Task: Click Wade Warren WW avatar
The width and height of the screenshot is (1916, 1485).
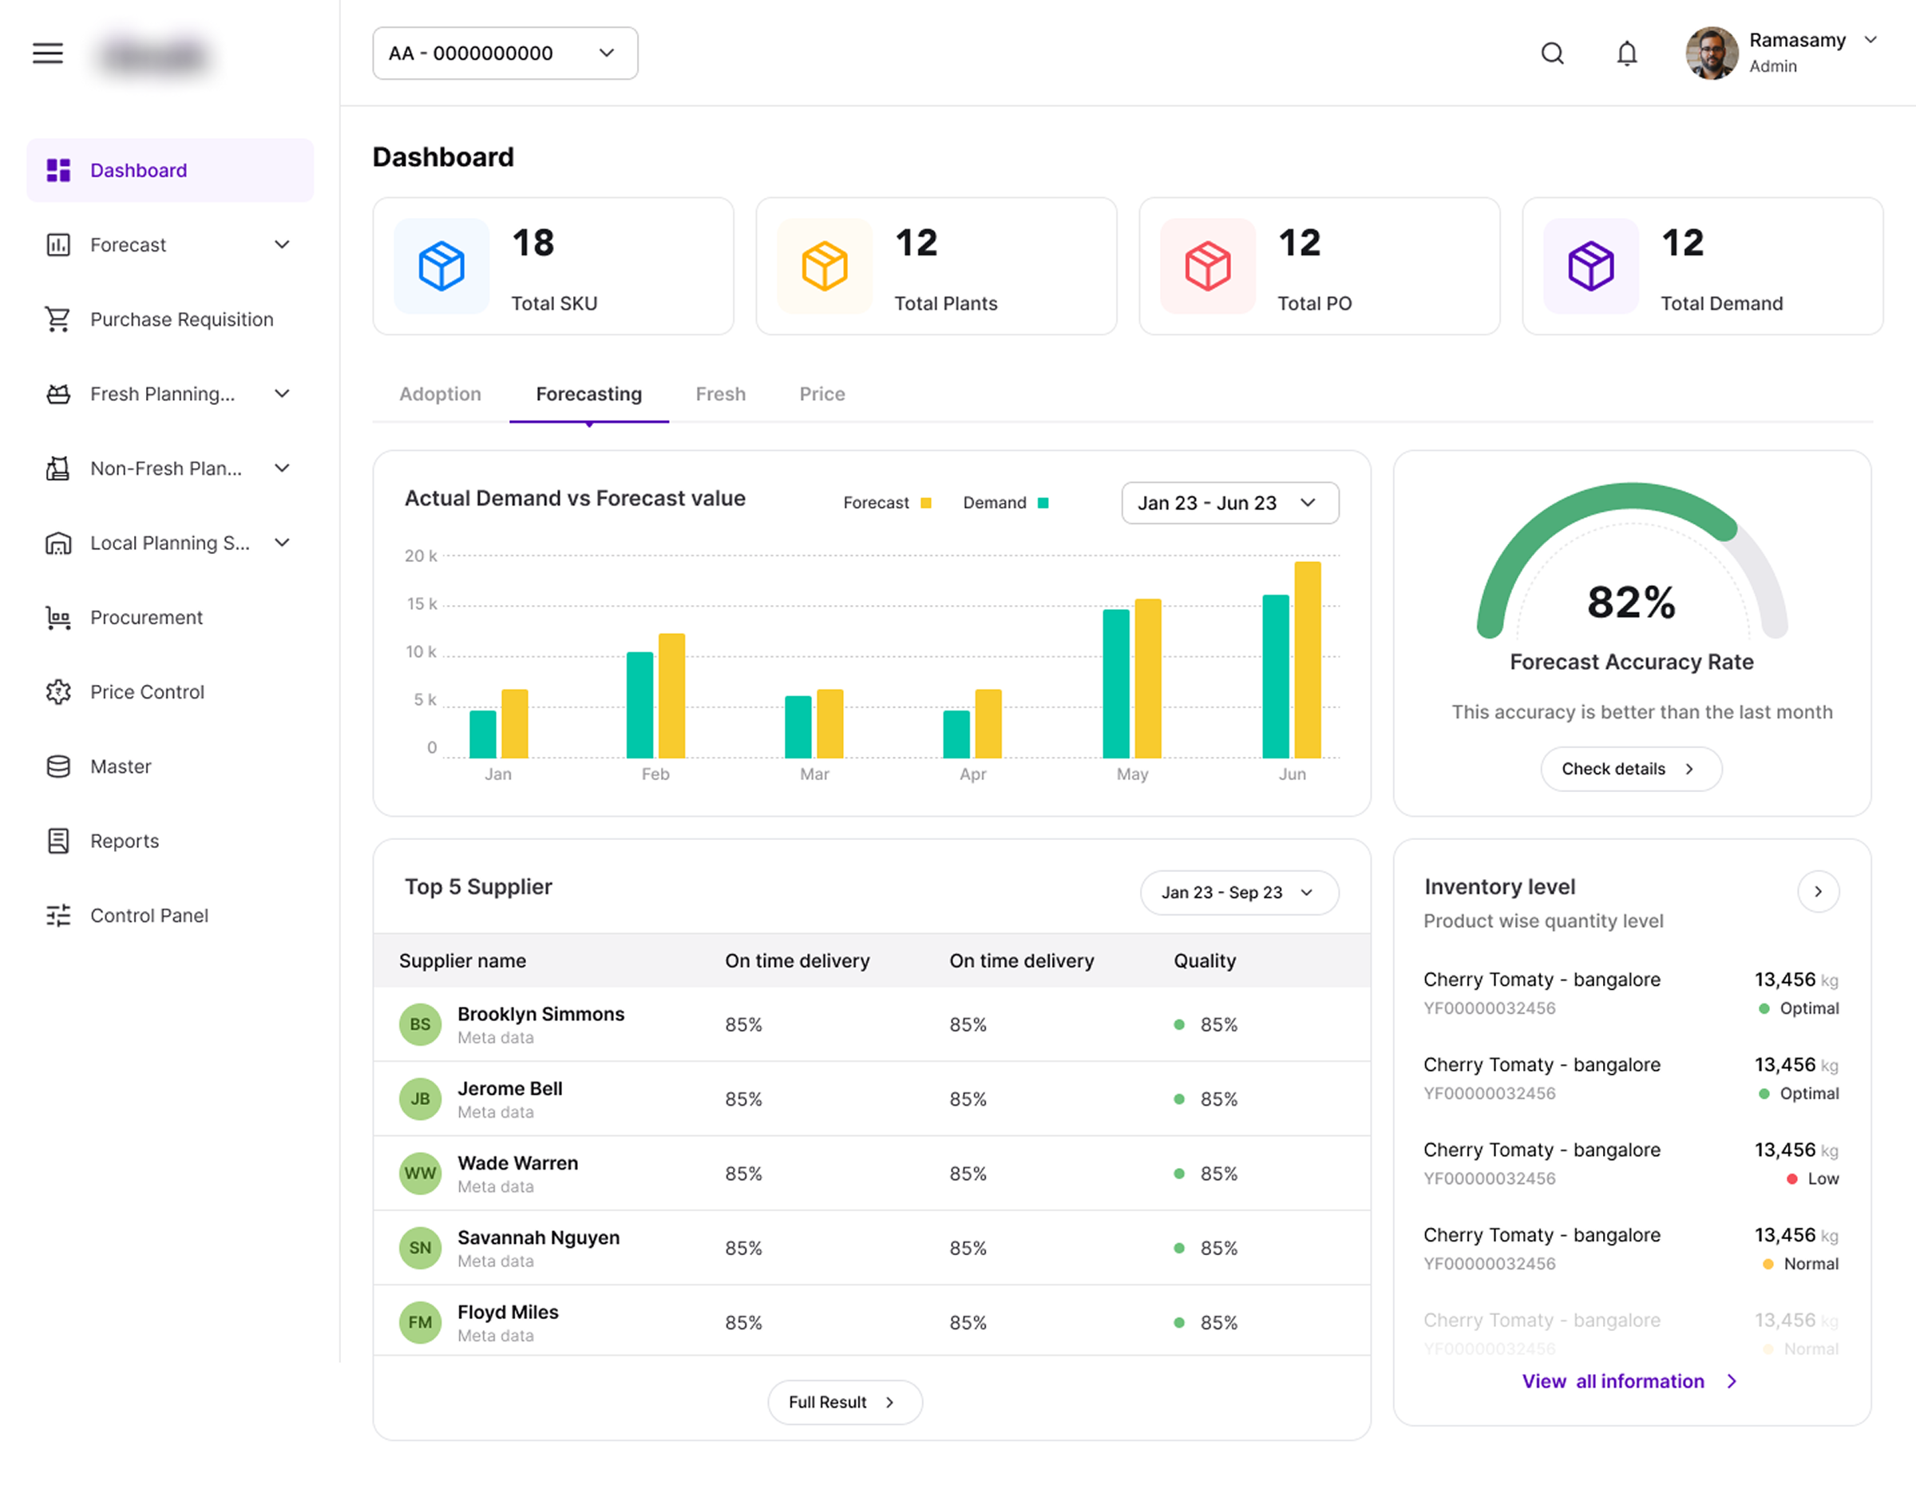Action: [420, 1173]
